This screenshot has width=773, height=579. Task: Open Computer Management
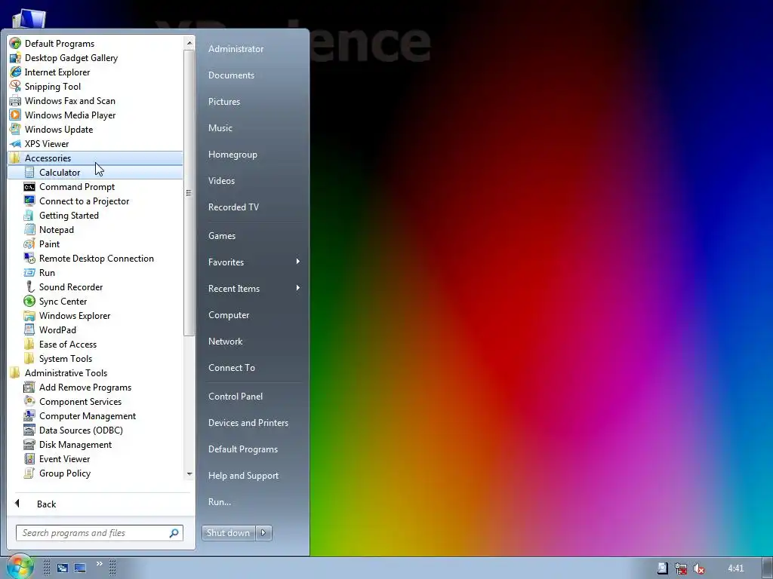click(95, 416)
